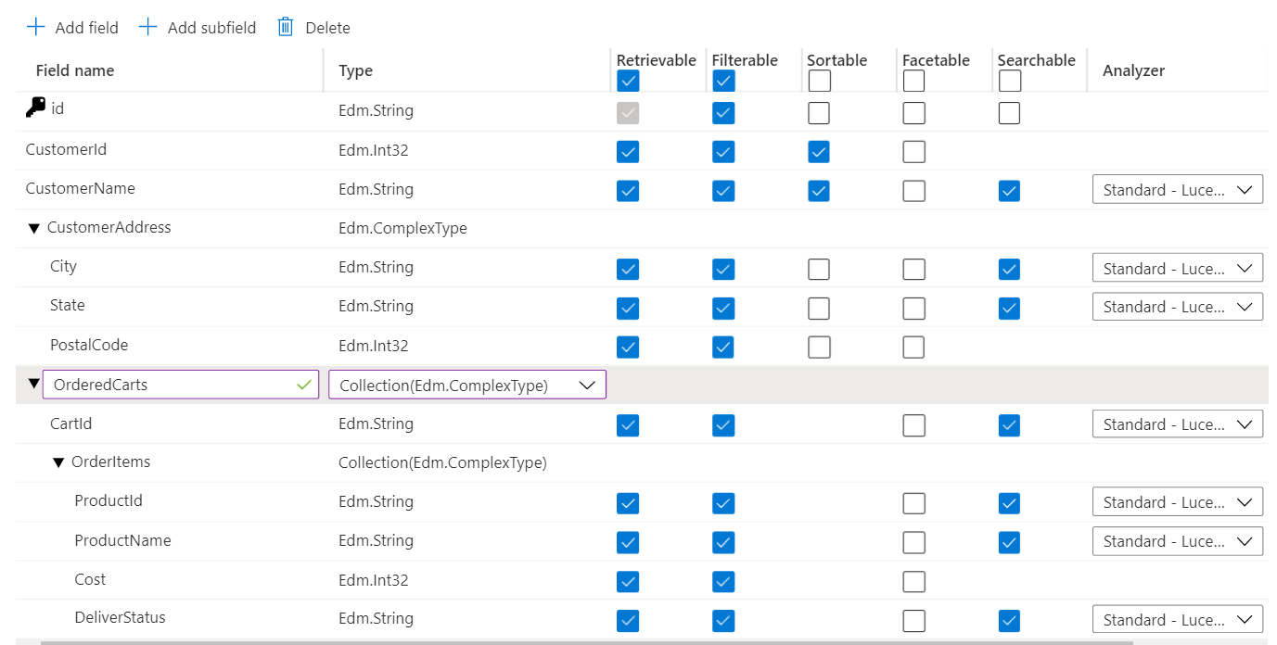
Task: Uncheck the Retrievable header checkbox
Action: point(628,81)
